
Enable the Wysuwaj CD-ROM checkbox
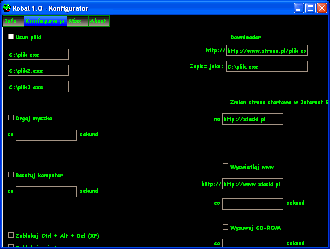(x=226, y=227)
